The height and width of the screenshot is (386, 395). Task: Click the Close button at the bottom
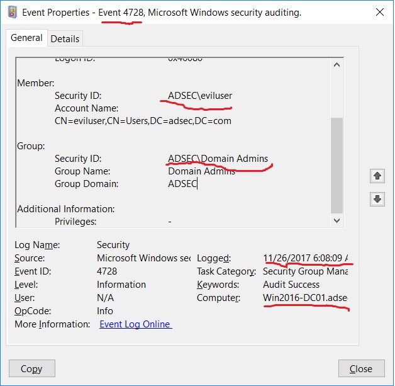(361, 368)
